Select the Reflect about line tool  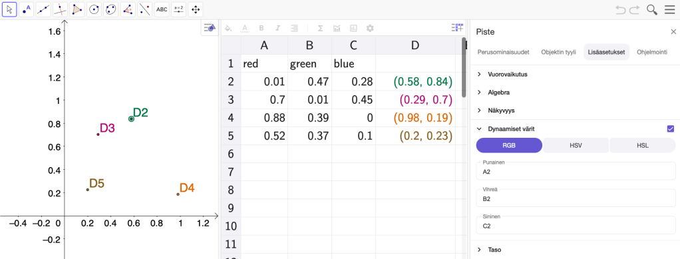click(145, 9)
